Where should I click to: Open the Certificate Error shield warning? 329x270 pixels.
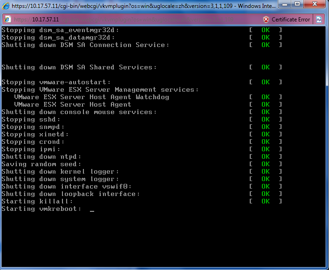(x=266, y=20)
